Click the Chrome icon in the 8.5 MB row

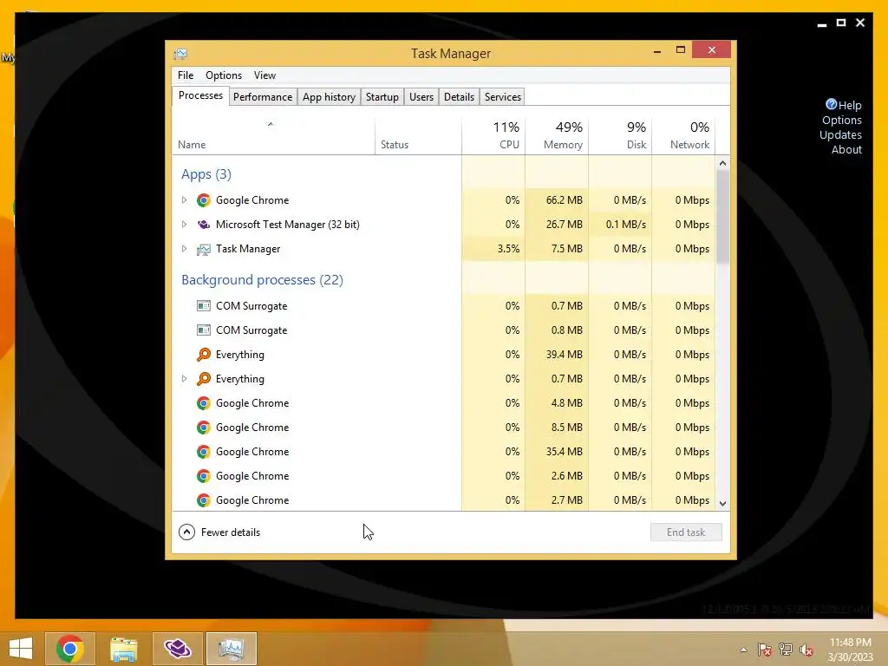(x=203, y=428)
